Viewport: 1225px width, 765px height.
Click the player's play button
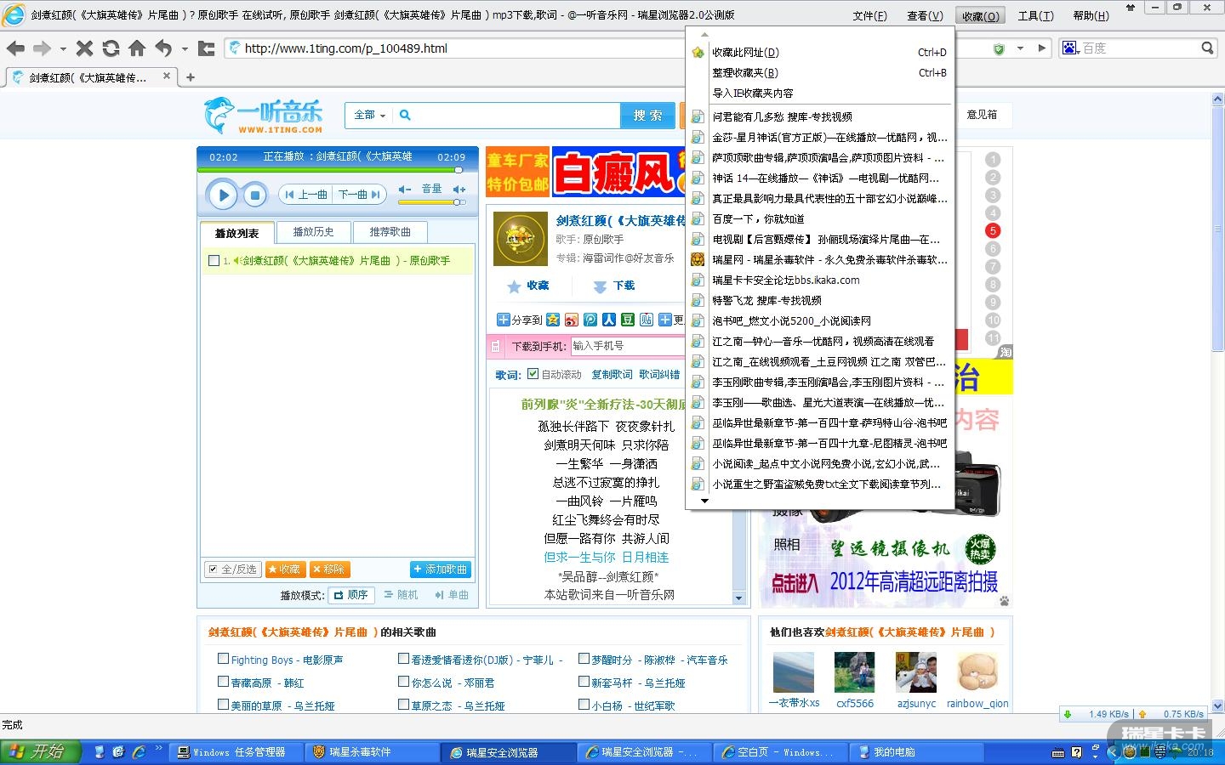coord(223,195)
